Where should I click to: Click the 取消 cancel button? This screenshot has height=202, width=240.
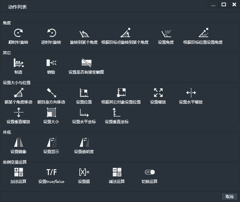coord(229,196)
